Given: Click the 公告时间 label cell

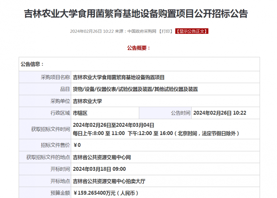Looking at the screenshot, I should tap(165, 113).
